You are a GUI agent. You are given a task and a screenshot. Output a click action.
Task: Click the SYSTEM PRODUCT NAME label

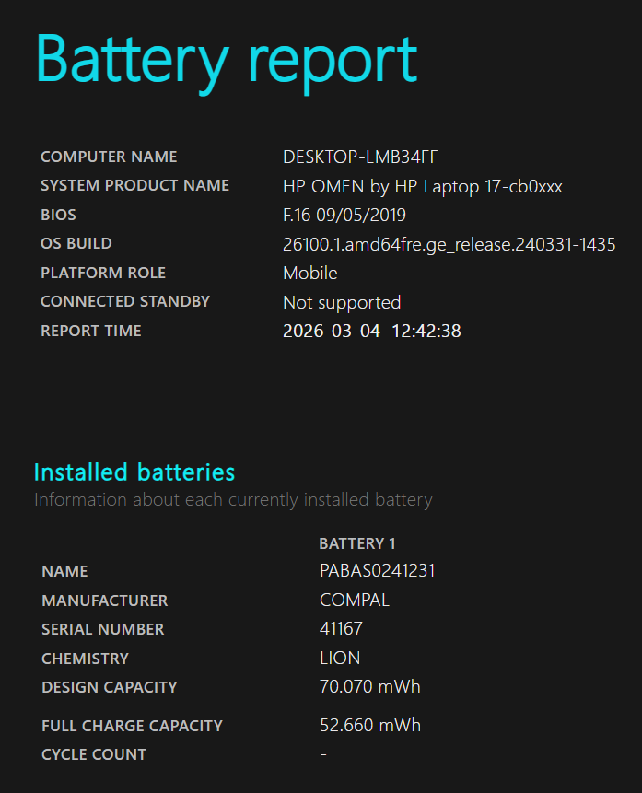(134, 186)
